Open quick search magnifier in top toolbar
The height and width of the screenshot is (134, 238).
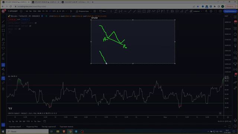click(x=206, y=11)
